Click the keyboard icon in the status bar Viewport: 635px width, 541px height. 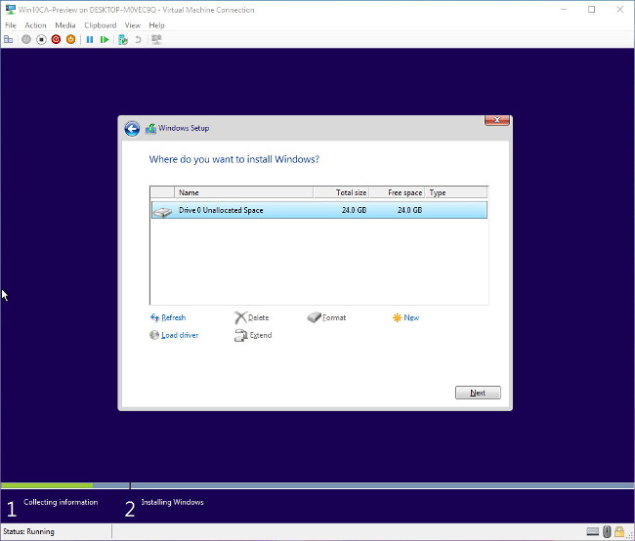coord(592,531)
